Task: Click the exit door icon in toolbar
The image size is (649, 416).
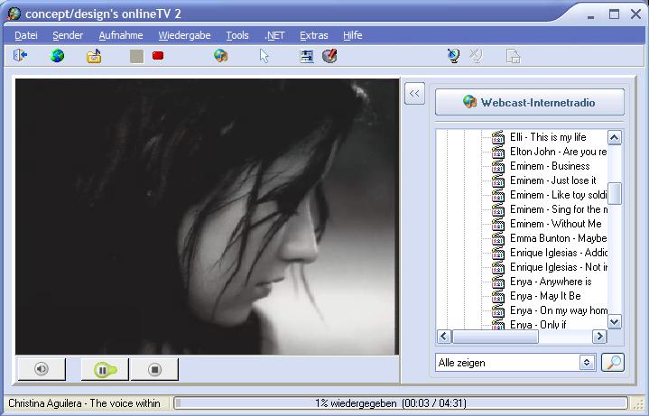Action: 20,55
